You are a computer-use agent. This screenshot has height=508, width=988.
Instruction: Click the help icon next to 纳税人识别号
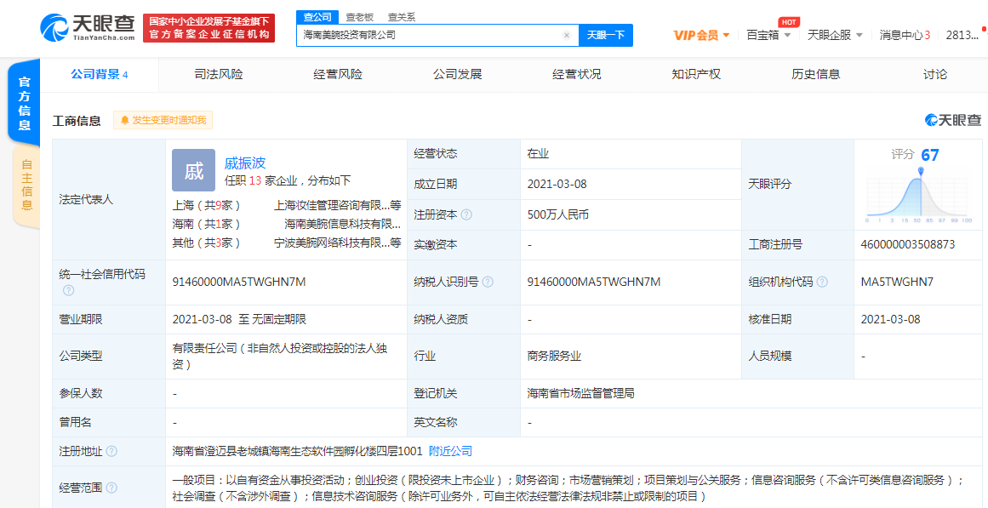pos(488,283)
